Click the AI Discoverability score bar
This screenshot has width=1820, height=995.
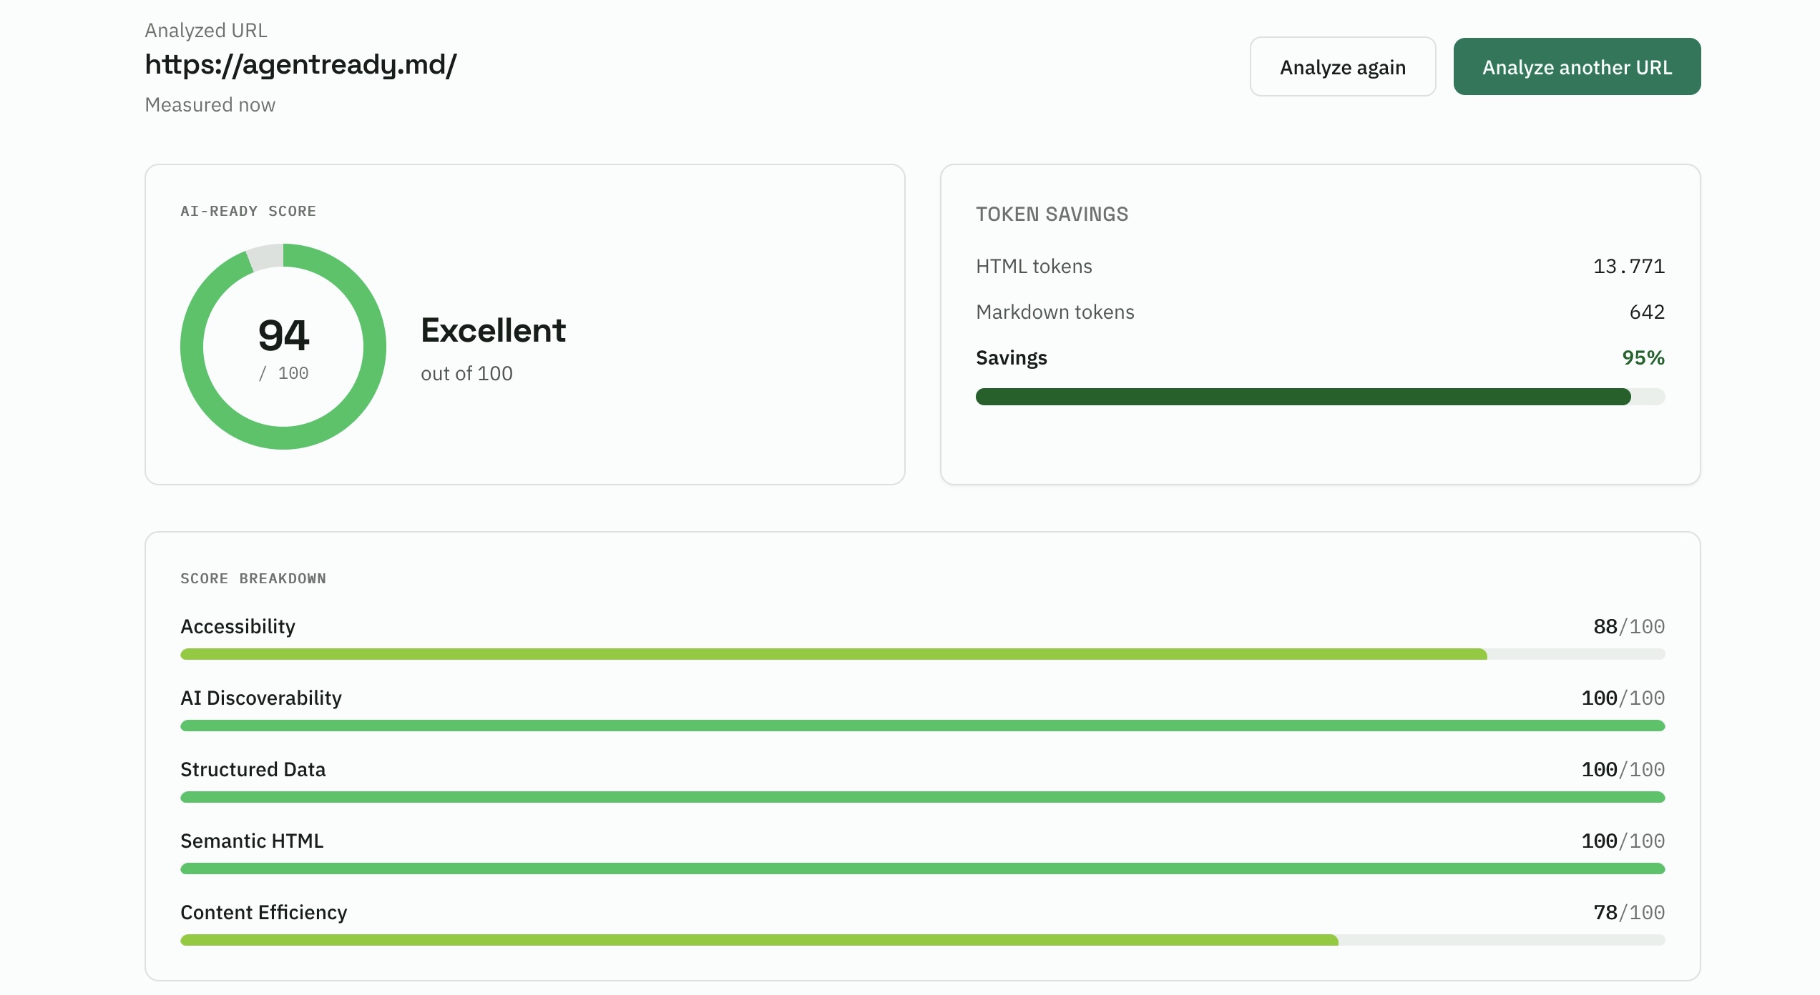tap(922, 726)
